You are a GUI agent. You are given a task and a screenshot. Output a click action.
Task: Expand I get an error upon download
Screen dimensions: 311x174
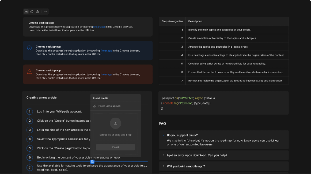coord(224,156)
